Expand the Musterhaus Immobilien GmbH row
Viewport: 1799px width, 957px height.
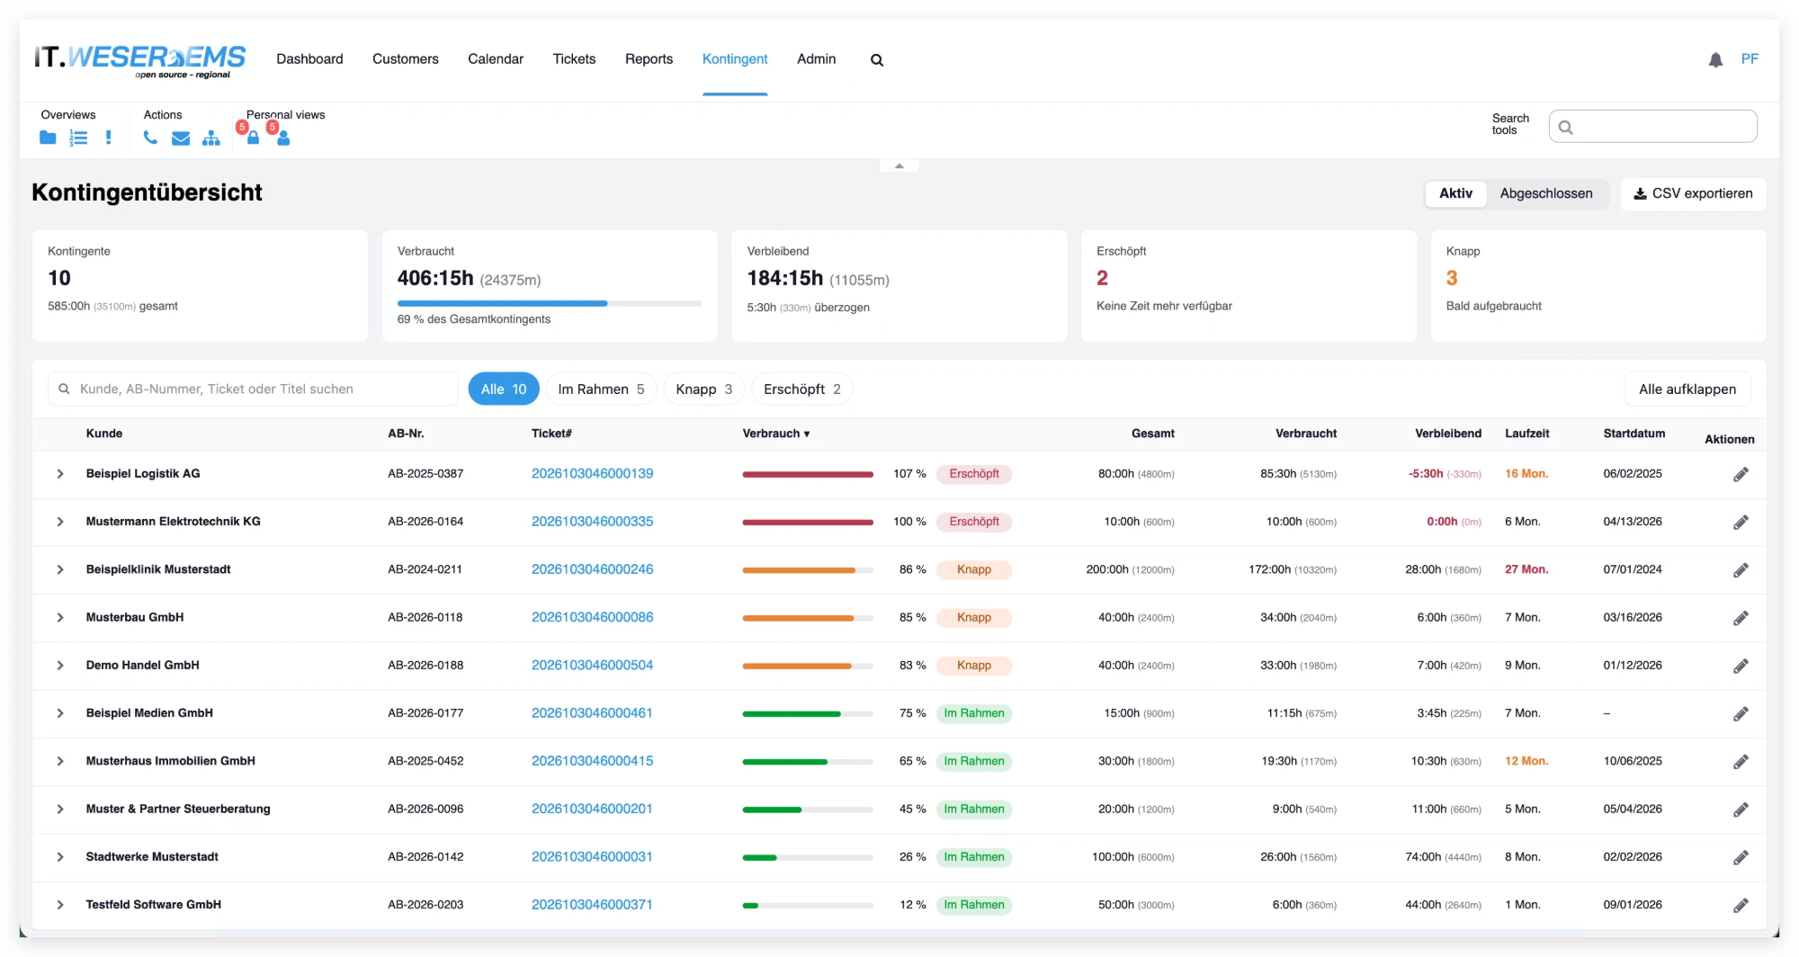60,761
